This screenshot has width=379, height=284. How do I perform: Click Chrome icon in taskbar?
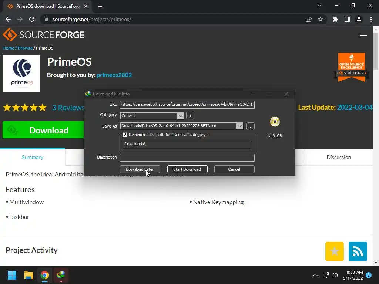[x=45, y=275]
